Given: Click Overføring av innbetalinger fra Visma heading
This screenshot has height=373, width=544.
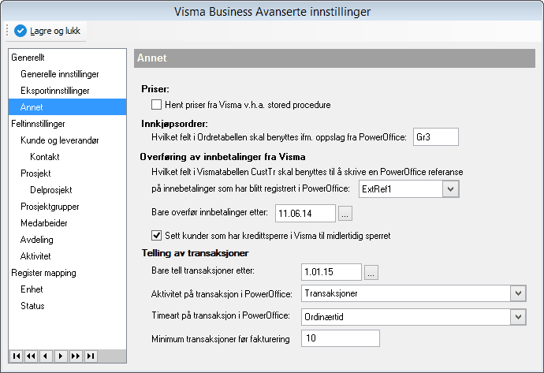Looking at the screenshot, I should (223, 157).
